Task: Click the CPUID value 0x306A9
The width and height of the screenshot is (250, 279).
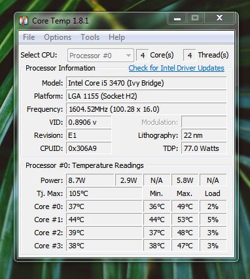Action: pyautogui.click(x=89, y=148)
